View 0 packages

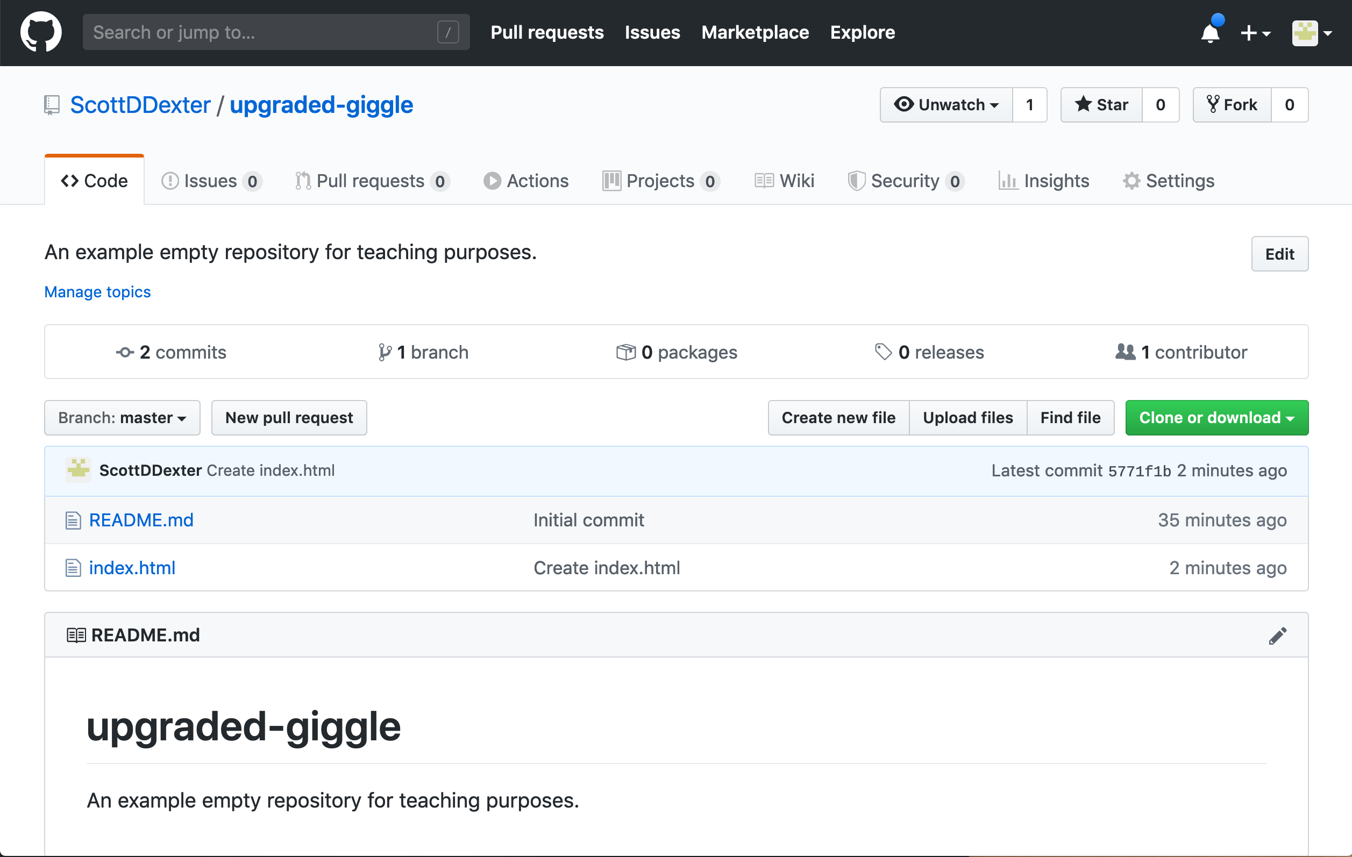[677, 353]
